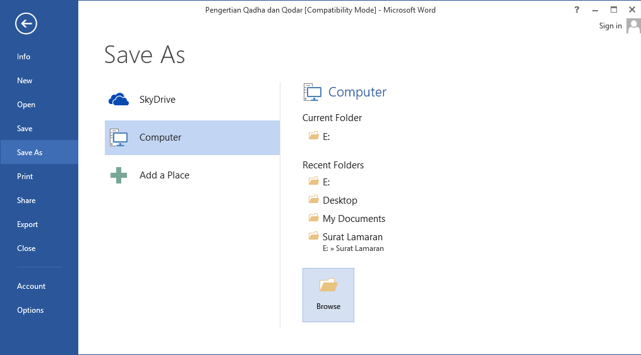Click the Computer monitor icon in places list
641x355 pixels.
119,137
